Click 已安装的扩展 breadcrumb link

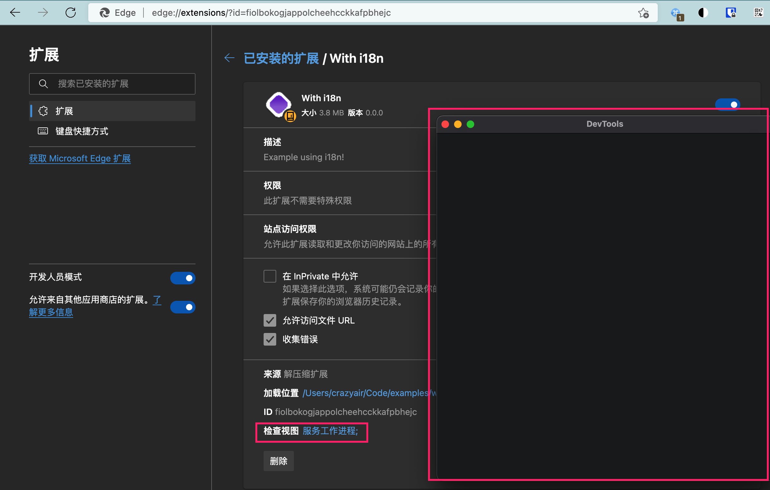281,58
